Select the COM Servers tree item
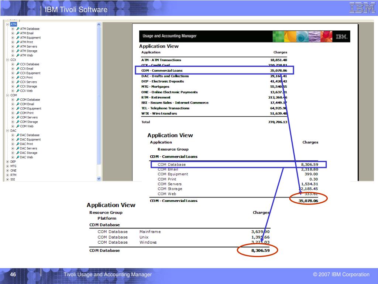The height and width of the screenshot is (284, 378). pos(29,117)
